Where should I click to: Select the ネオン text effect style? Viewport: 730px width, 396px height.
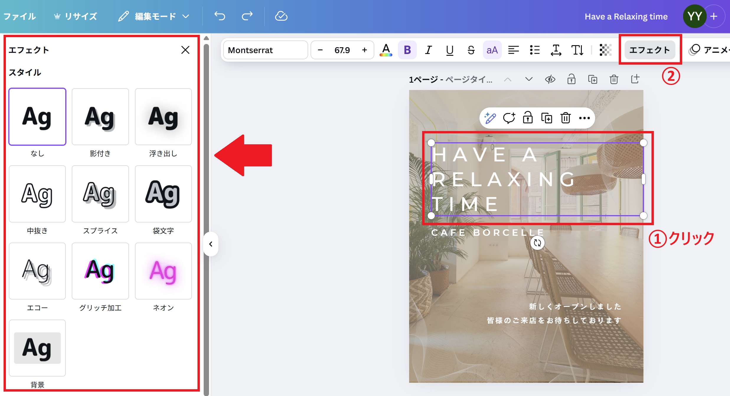pos(163,271)
